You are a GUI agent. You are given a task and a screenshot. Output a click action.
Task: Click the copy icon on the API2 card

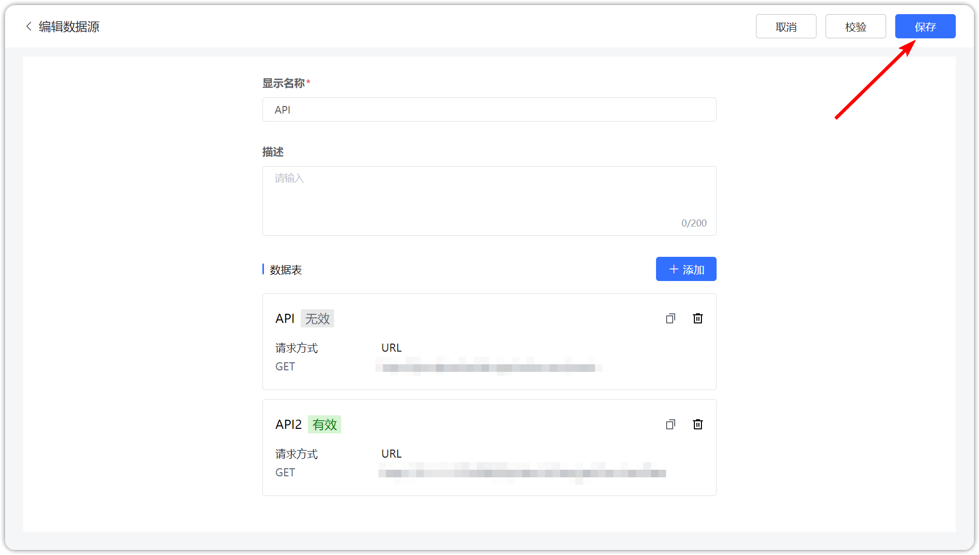[671, 424]
